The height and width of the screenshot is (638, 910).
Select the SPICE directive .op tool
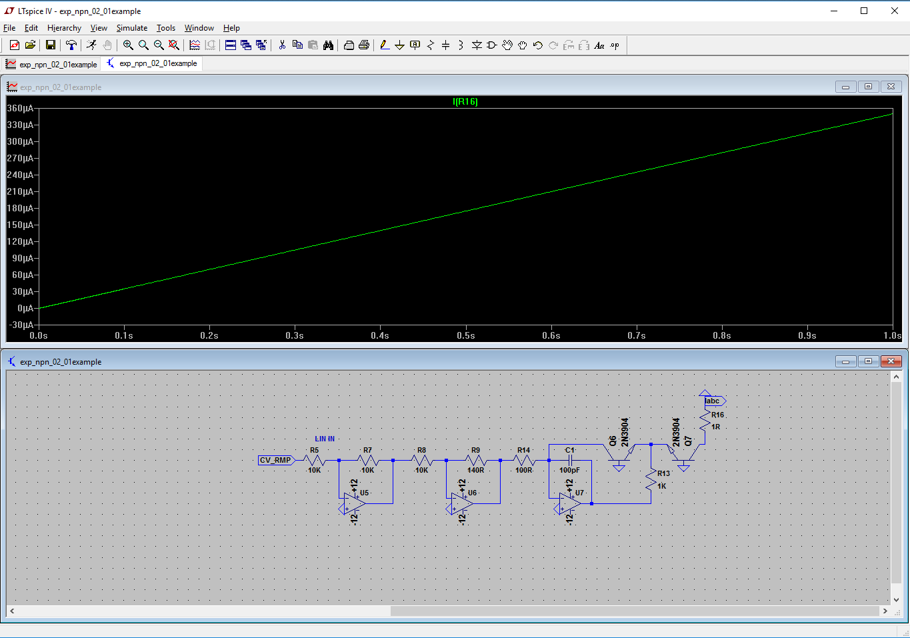pyautogui.click(x=614, y=45)
